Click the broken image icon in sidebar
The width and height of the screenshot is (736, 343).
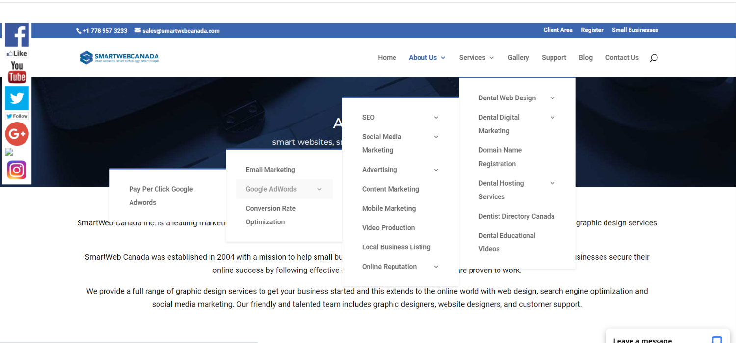pyautogui.click(x=9, y=152)
